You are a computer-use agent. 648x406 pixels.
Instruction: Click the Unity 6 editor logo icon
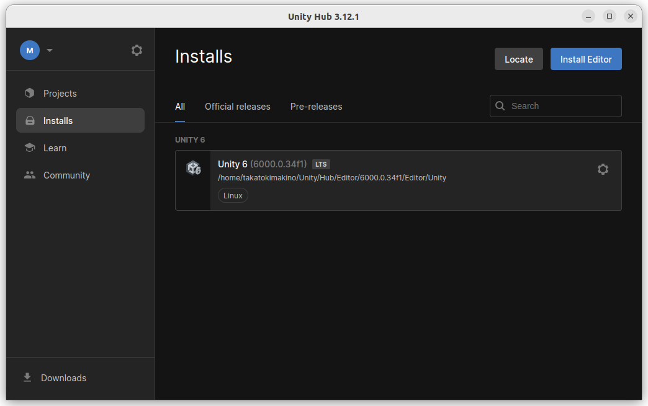194,168
